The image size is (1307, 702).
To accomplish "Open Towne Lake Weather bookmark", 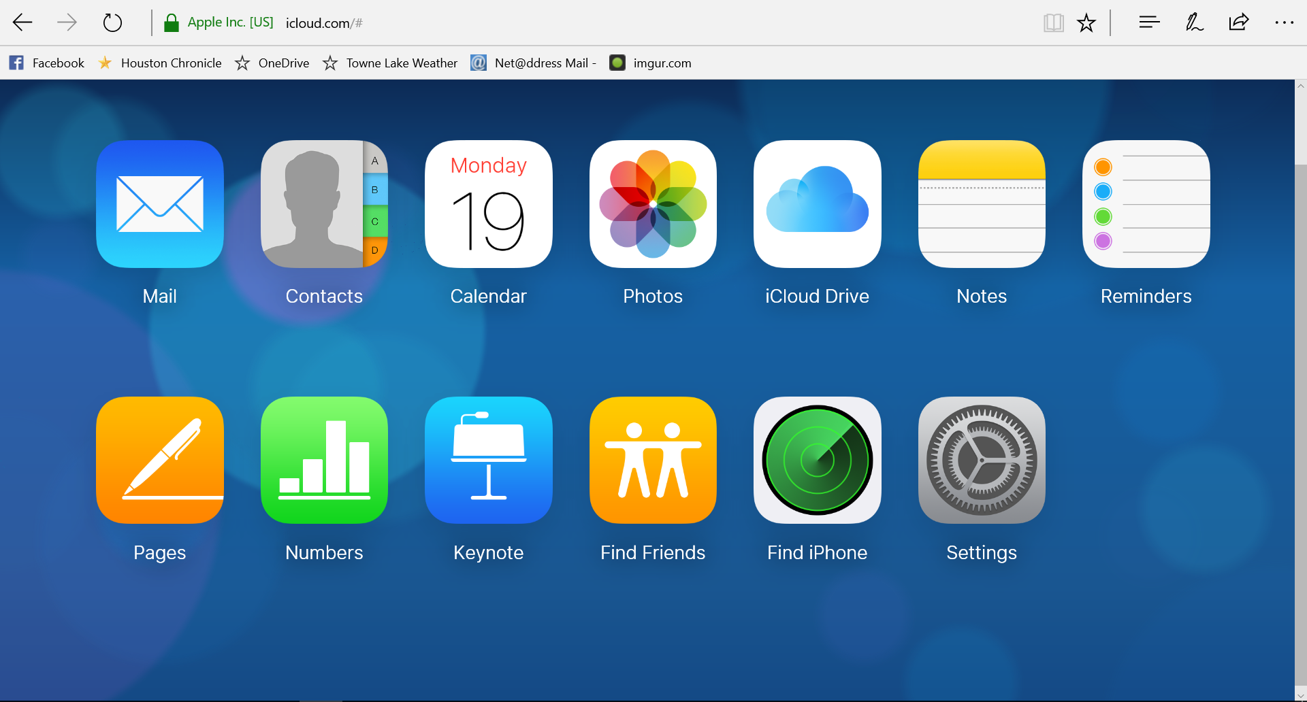I will tap(390, 63).
